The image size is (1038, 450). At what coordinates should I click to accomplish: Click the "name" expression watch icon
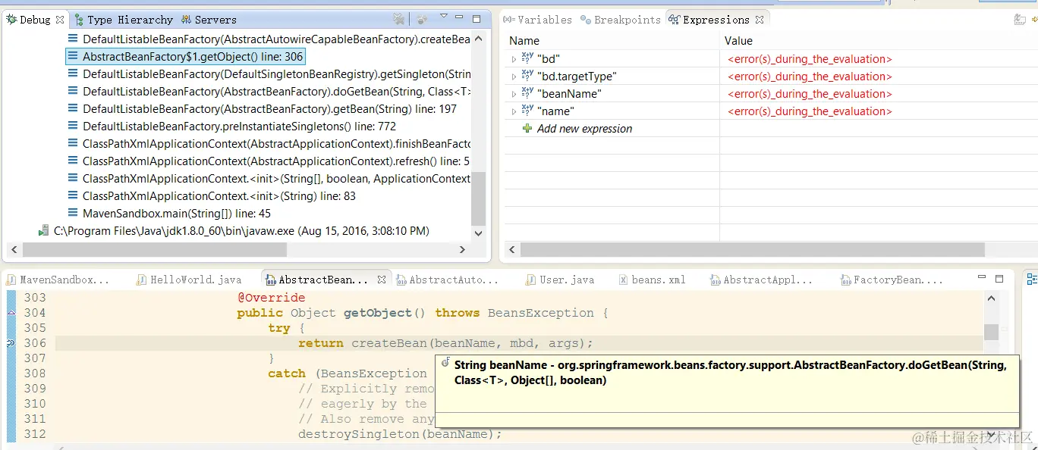pyautogui.click(x=527, y=110)
